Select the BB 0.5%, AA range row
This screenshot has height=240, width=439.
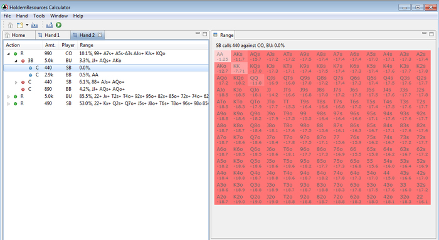(x=106, y=75)
